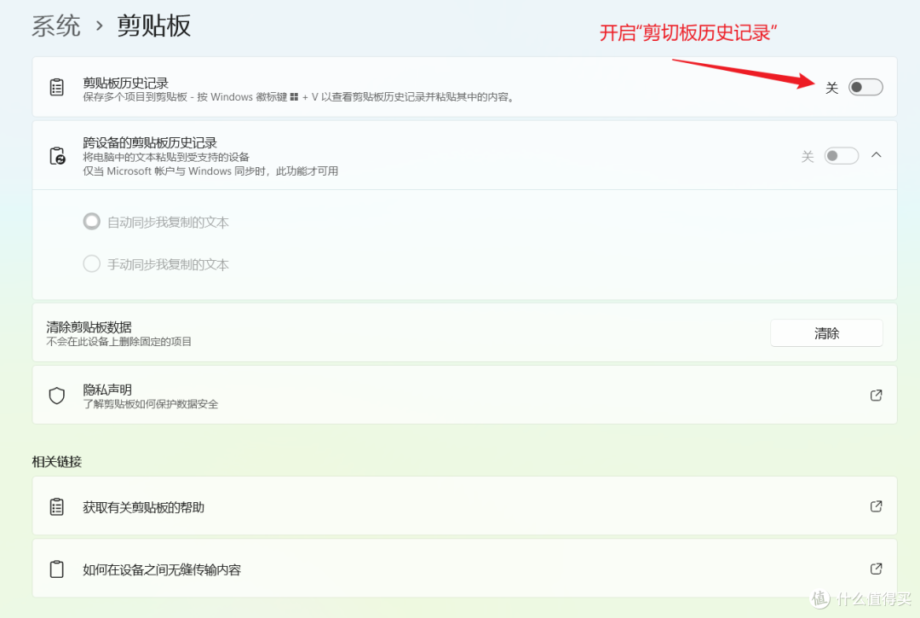Click the 相关链接 section heading

(x=57, y=462)
